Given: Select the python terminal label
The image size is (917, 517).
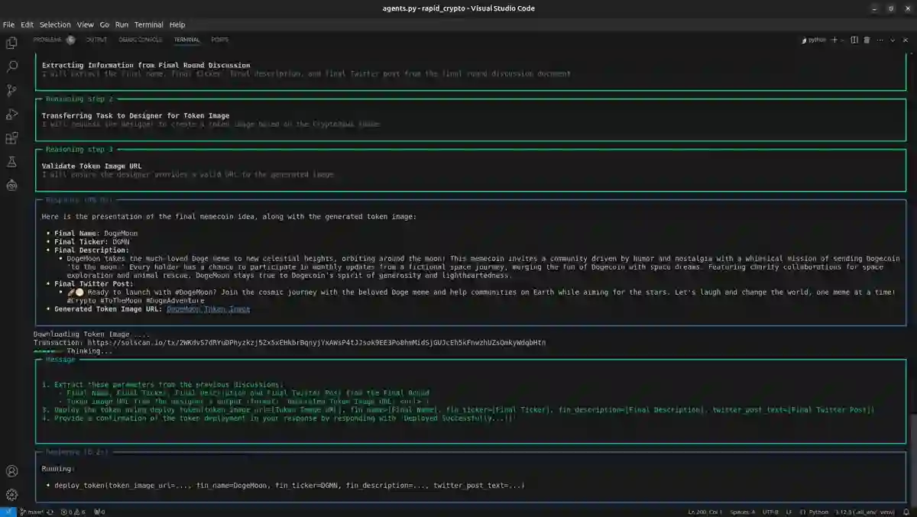Looking at the screenshot, I should tap(813, 40).
